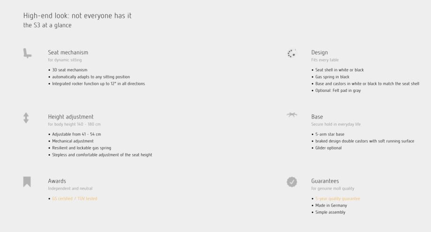Click the Awards heading
The width and height of the screenshot is (431, 232).
[x=57, y=180]
